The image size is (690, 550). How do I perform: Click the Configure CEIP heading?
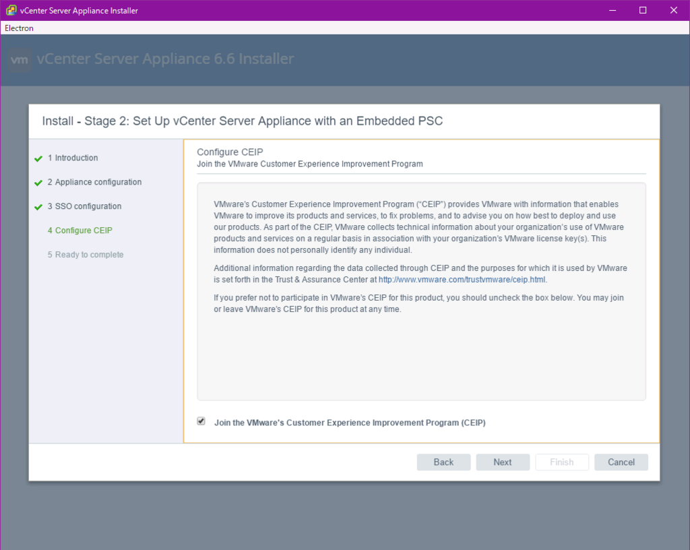coord(230,152)
